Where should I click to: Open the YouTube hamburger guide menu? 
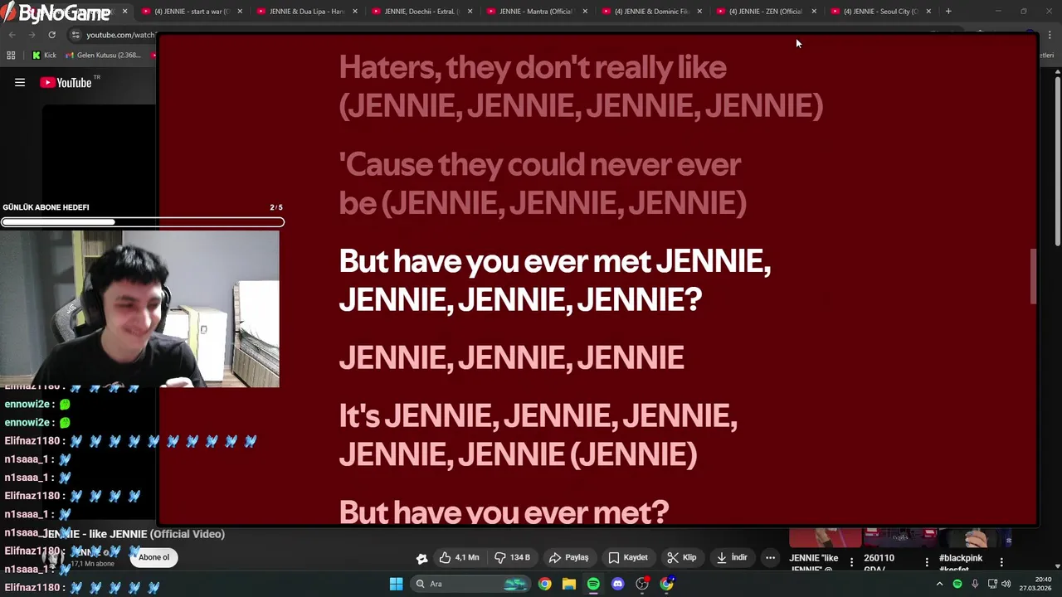(x=20, y=82)
